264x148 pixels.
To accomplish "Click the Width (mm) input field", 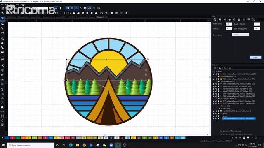I will click(x=229, y=24).
